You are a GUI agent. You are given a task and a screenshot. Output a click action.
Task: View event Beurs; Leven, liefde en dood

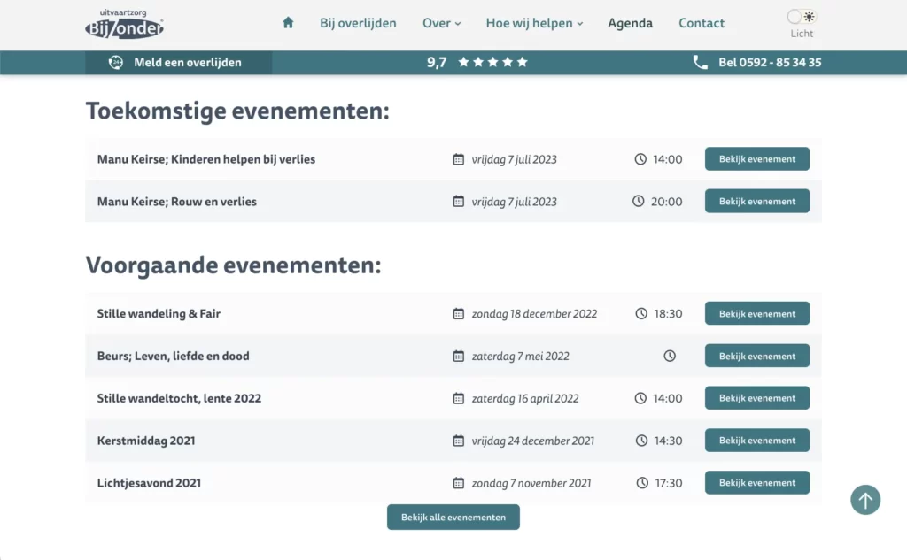(x=757, y=356)
